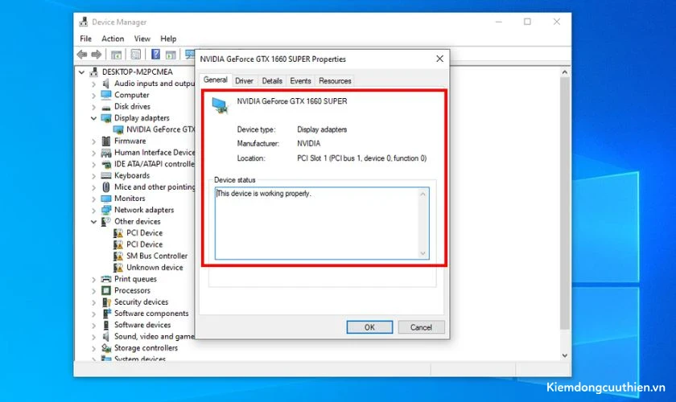Select the Storage controllers item
The height and width of the screenshot is (402, 676).
click(x=146, y=347)
